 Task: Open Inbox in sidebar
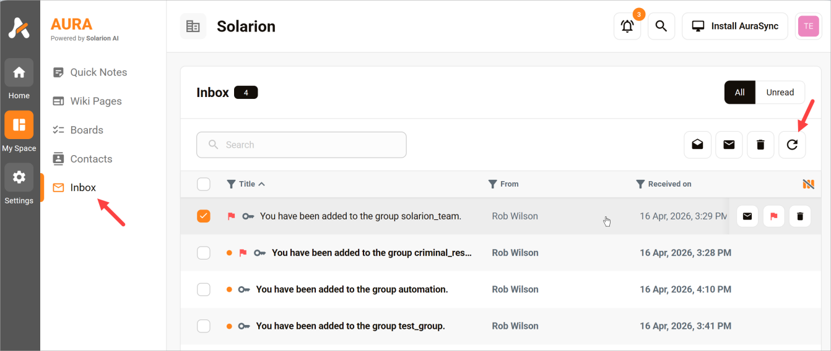[74, 187]
